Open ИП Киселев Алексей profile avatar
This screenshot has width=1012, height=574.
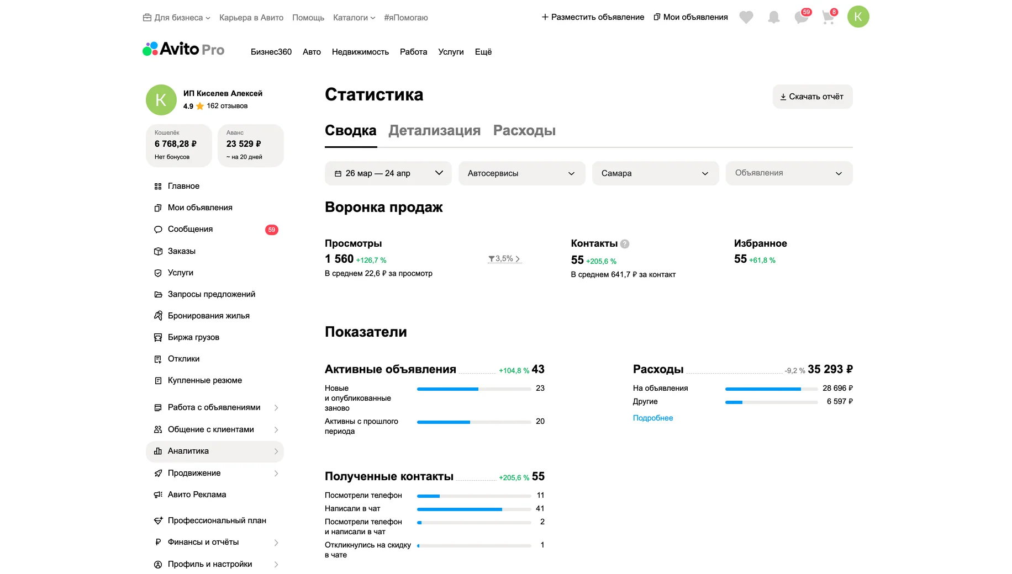(x=161, y=100)
